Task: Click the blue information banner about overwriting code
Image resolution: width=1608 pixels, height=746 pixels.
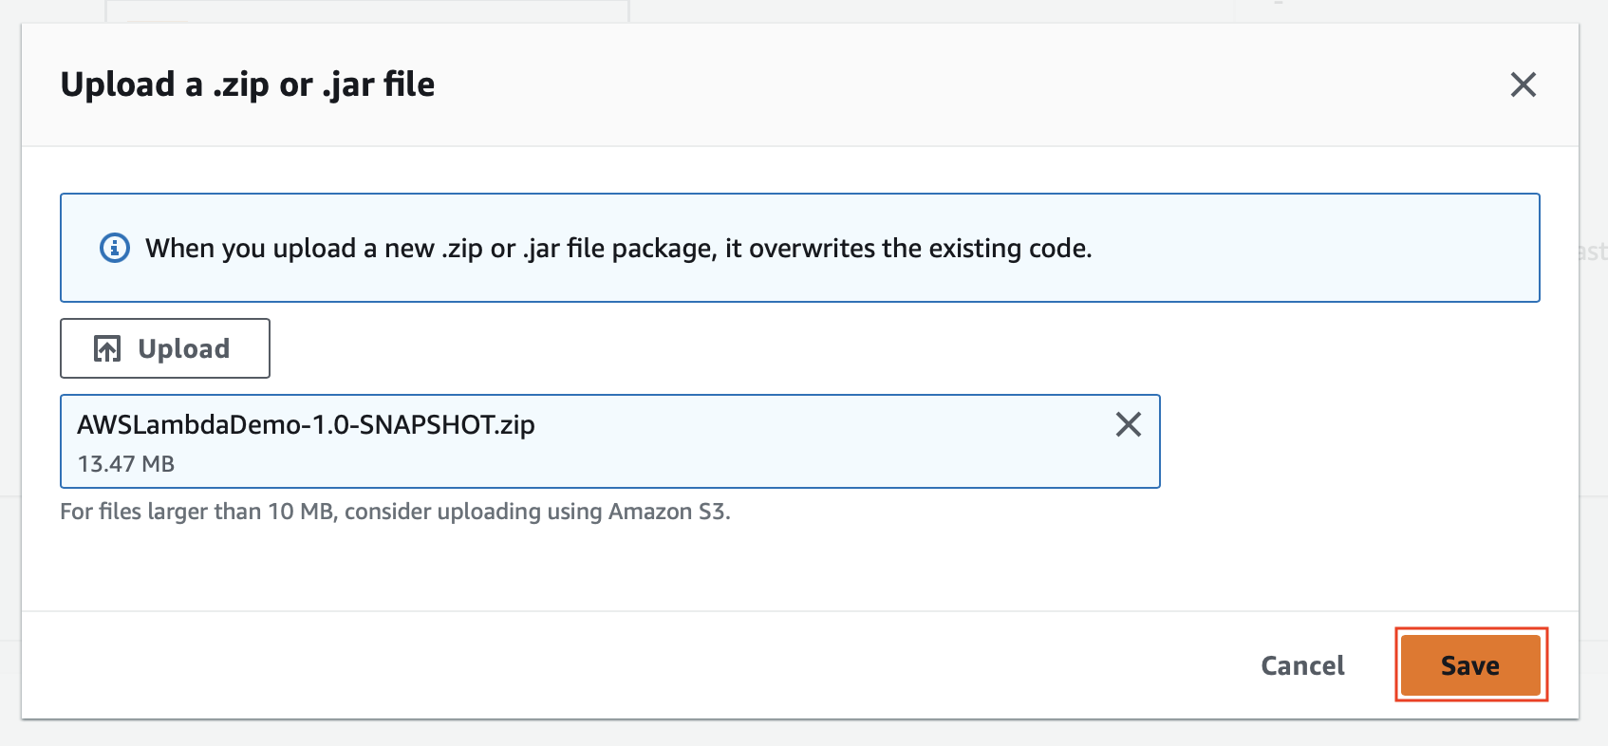Action: pyautogui.click(x=800, y=248)
